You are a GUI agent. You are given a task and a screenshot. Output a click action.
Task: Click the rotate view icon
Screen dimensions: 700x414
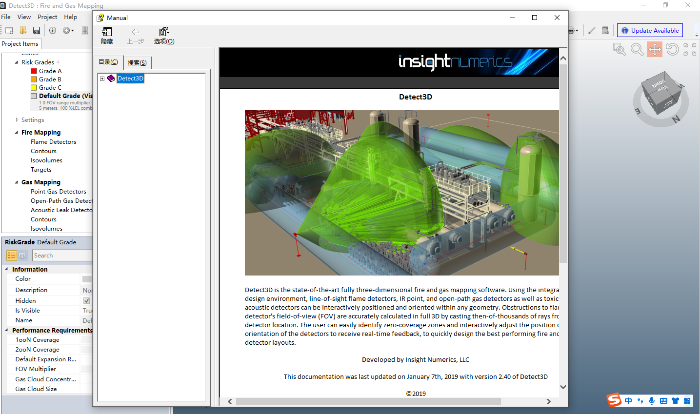pos(672,49)
